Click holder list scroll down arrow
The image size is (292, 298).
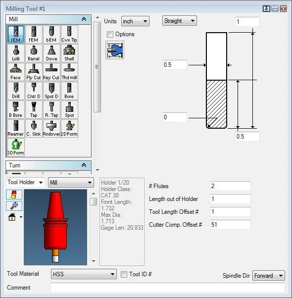click(x=94, y=261)
